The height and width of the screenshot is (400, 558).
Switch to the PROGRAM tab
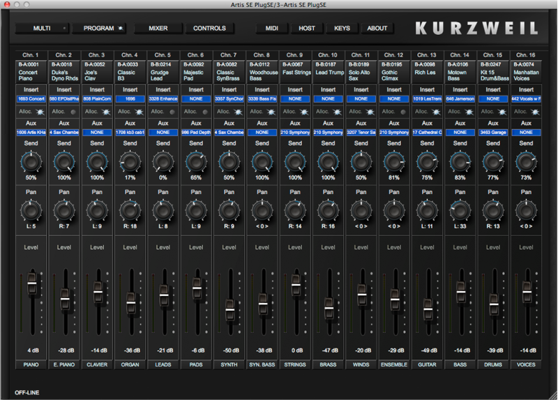98,29
